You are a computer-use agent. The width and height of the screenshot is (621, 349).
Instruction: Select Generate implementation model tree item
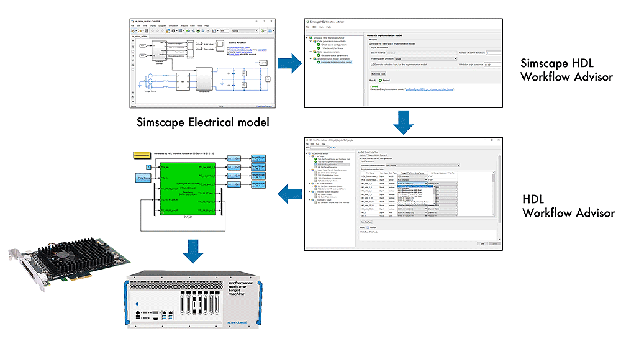(336, 62)
